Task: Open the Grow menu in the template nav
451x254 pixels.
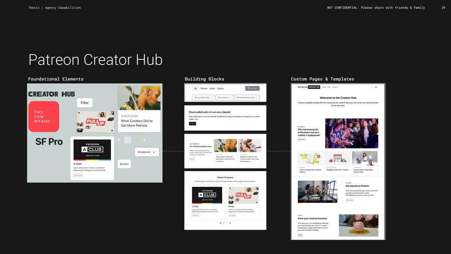Action: pyautogui.click(x=329, y=87)
